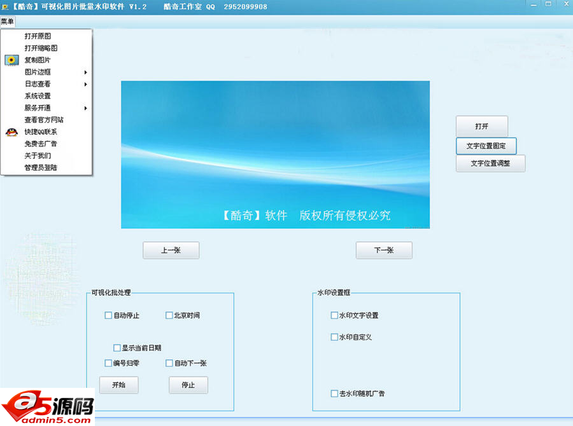The height and width of the screenshot is (426, 573).
Task: Click the QQ penguin icon next to 快捷QQ联系
Action: click(x=10, y=131)
